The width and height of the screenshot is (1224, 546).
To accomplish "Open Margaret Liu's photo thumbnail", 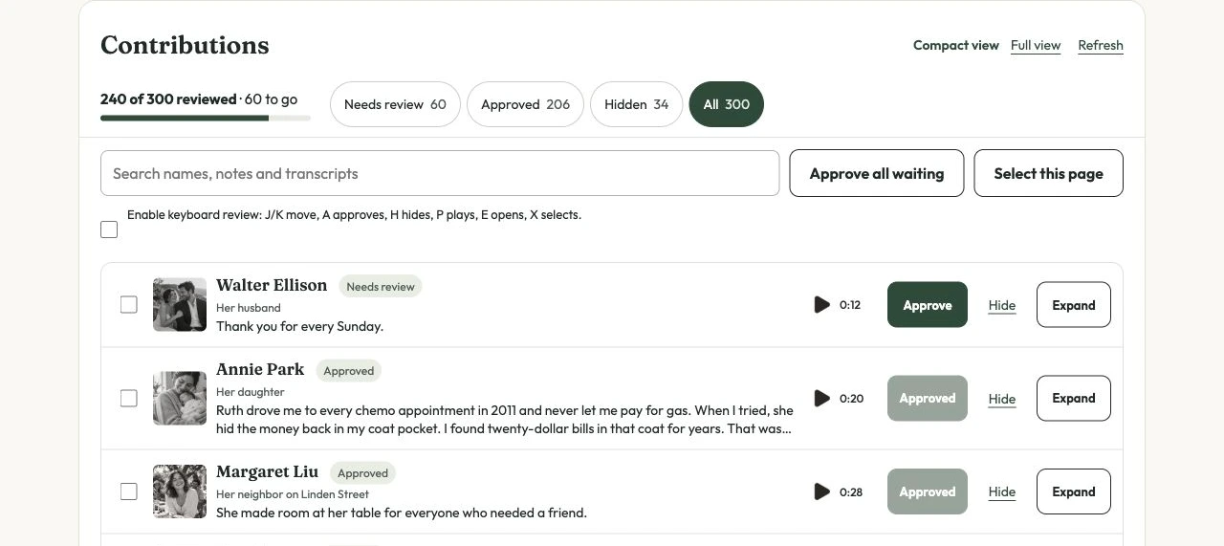I will [180, 491].
